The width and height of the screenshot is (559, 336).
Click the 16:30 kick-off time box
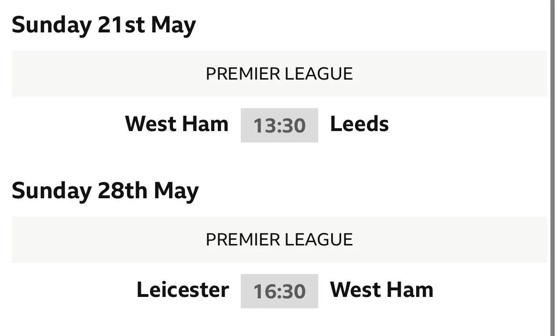(279, 291)
